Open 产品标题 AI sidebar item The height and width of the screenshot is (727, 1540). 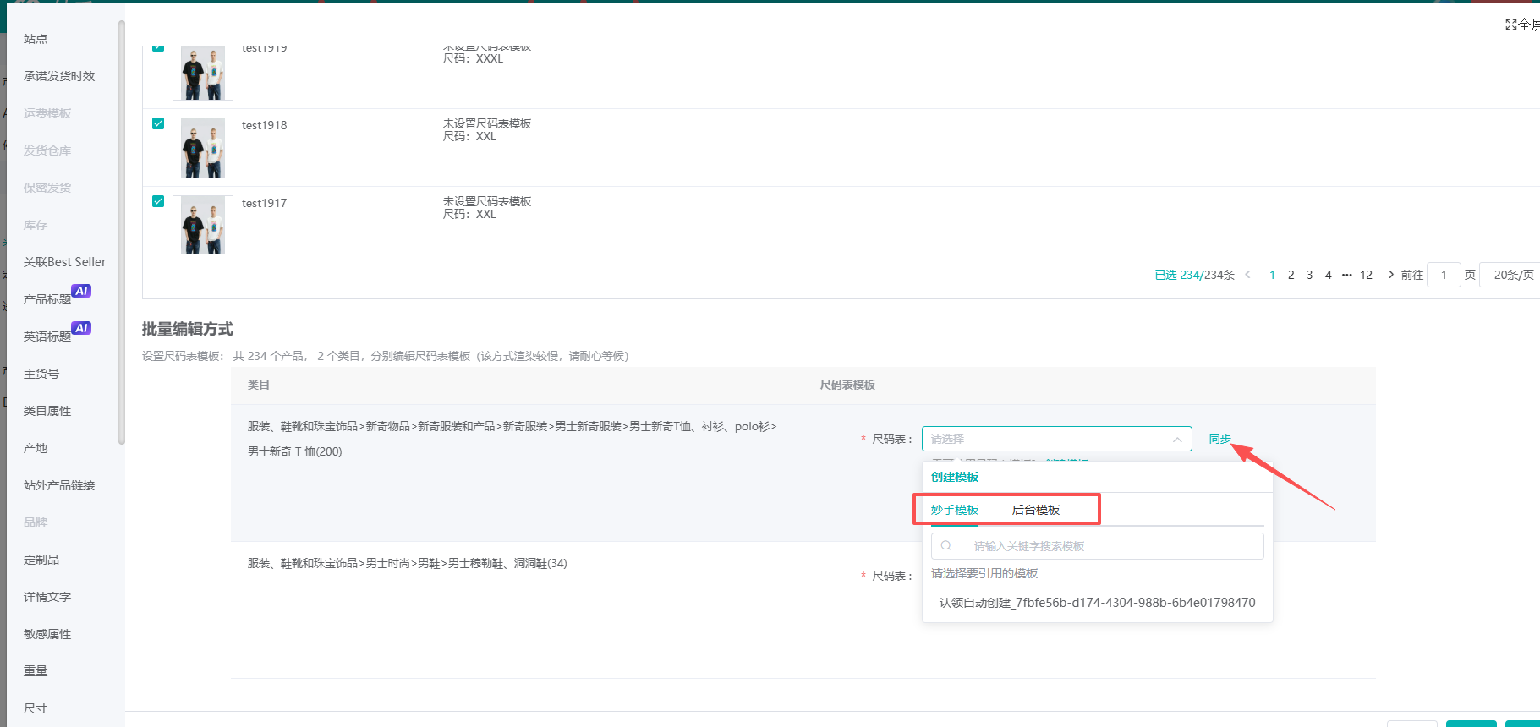(47, 299)
